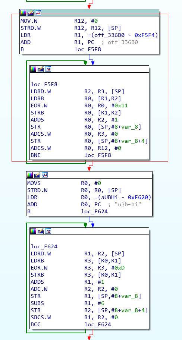Viewport: 182px width, 340px height.
Task: Click the loc_F5F8 label heading its node
Action: (44, 84)
